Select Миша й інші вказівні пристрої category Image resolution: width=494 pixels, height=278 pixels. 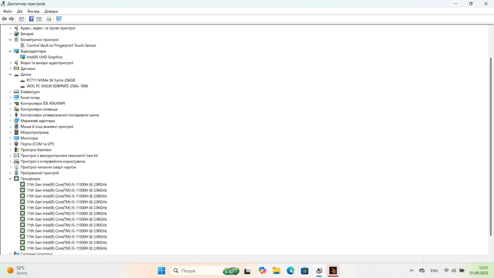(47, 127)
